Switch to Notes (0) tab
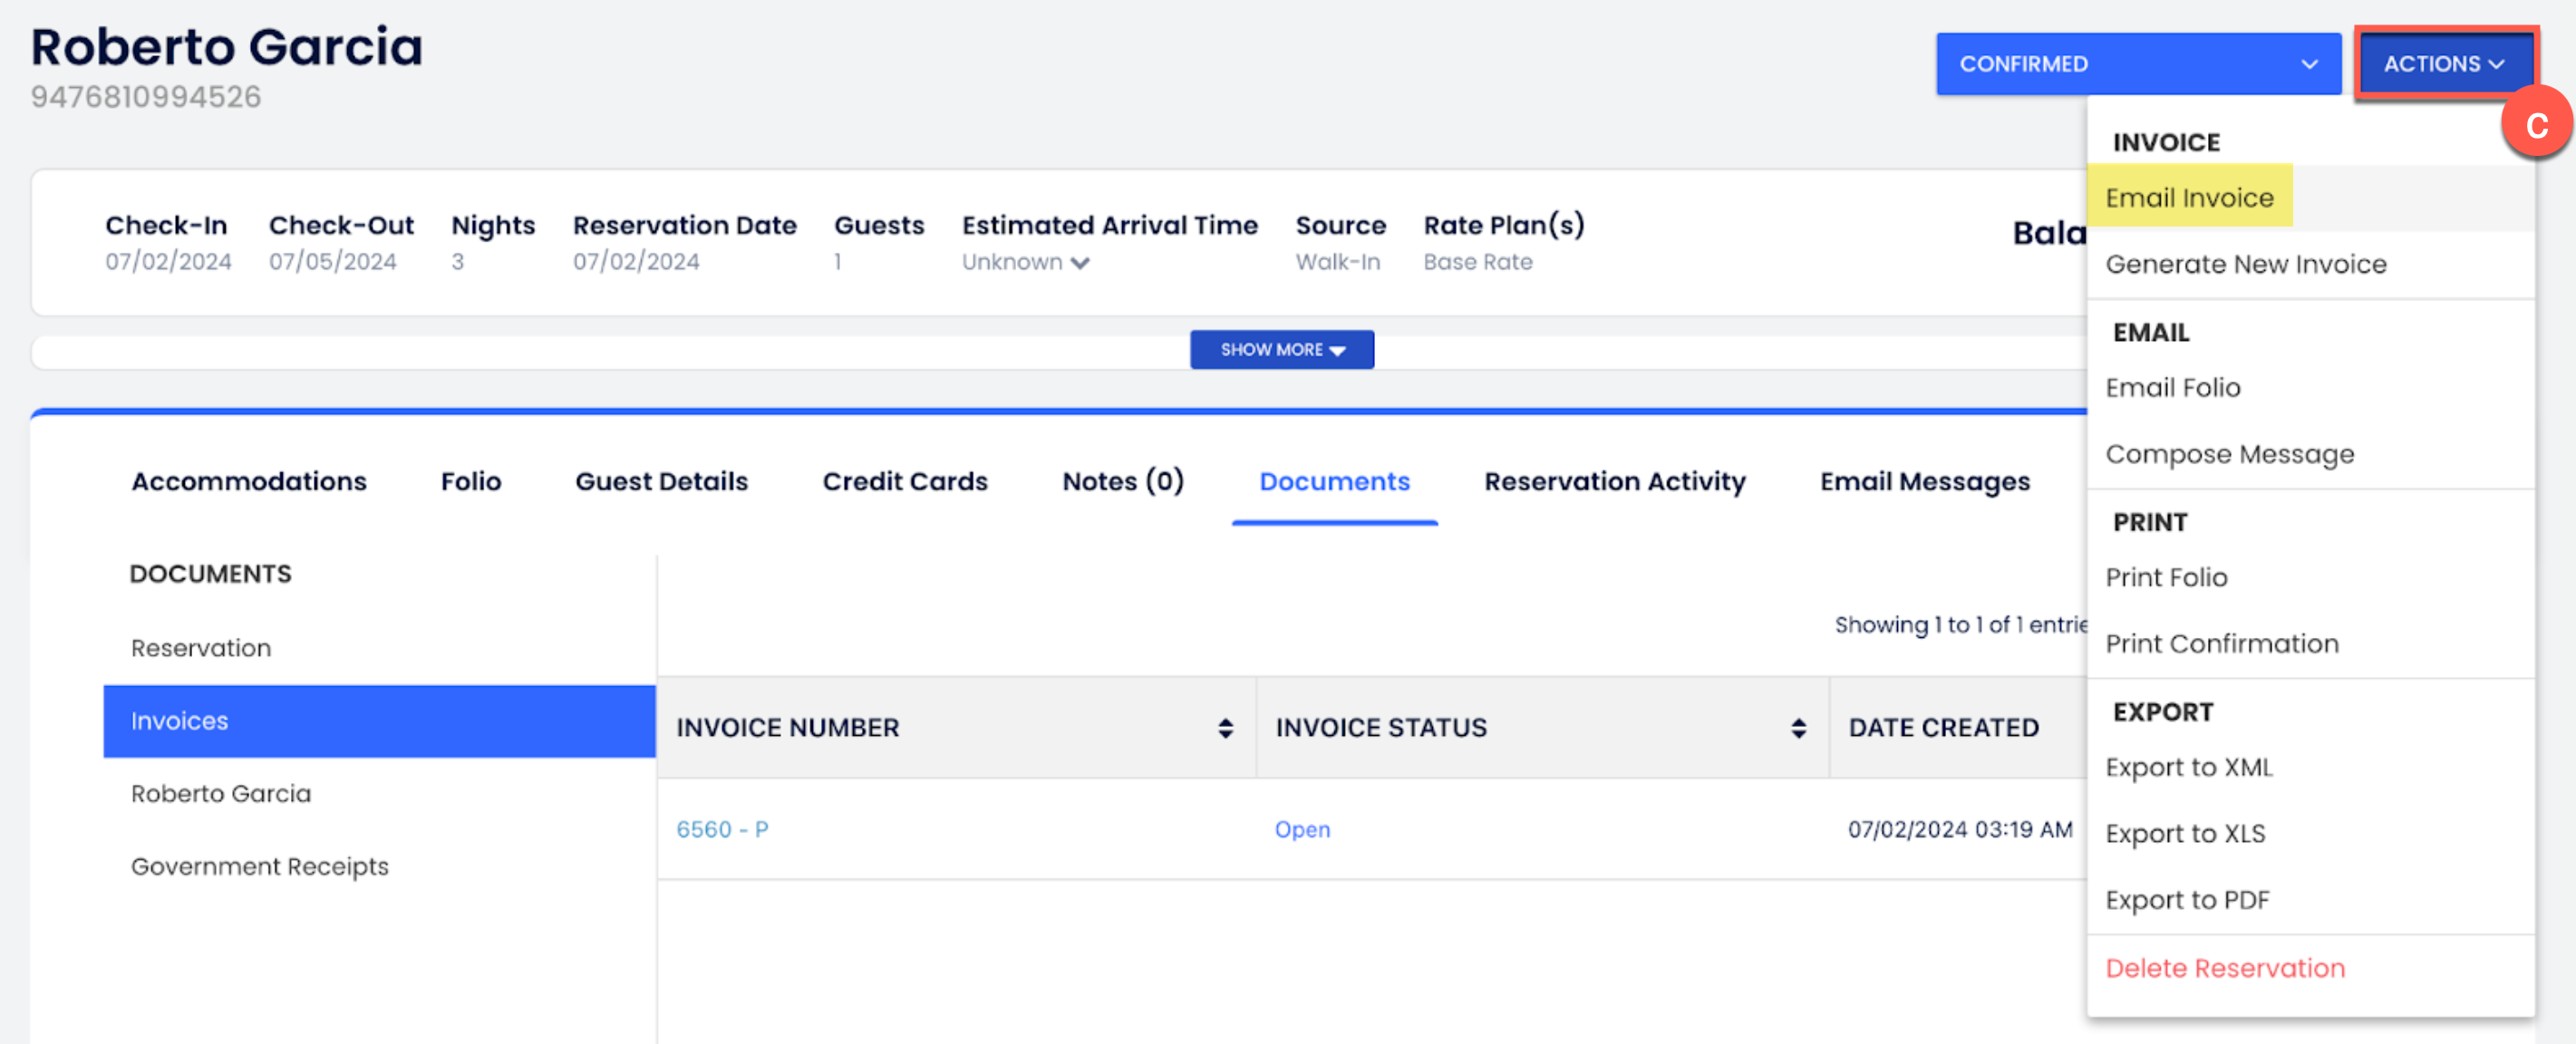This screenshot has width=2576, height=1044. coord(1123,482)
